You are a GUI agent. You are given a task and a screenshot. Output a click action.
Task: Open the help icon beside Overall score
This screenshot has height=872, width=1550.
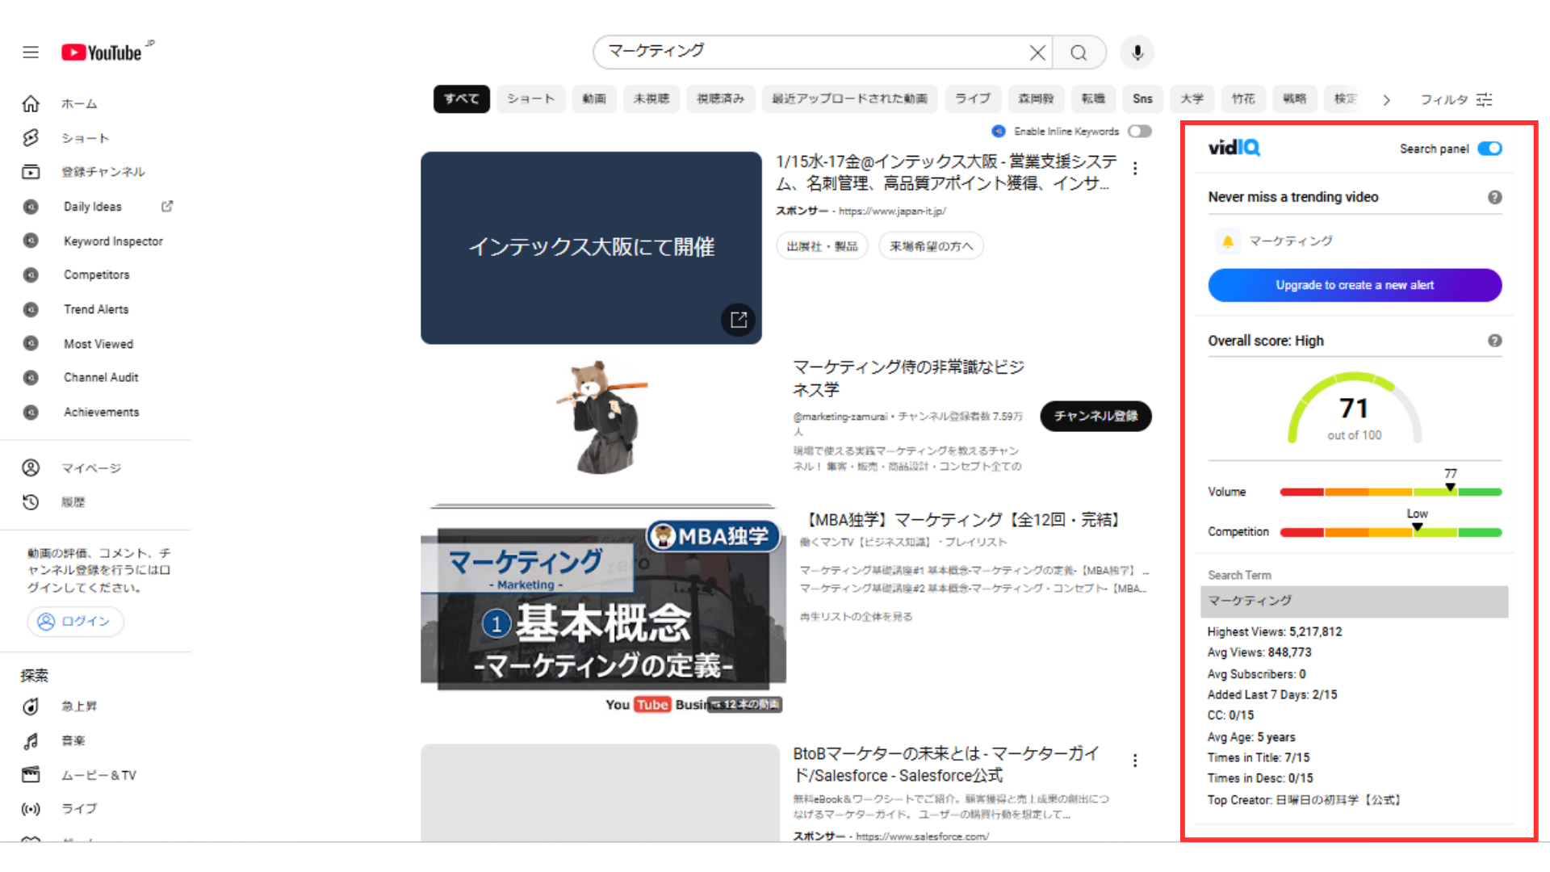(1494, 341)
